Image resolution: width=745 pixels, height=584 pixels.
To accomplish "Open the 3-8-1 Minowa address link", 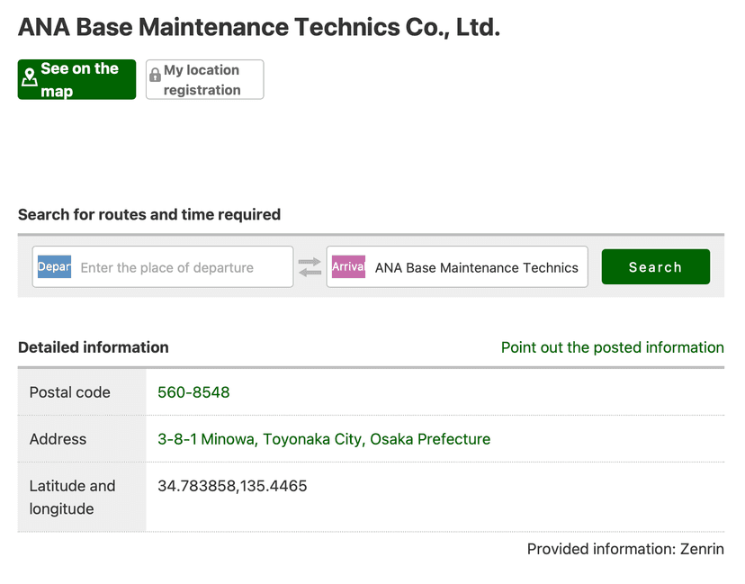I will (x=324, y=439).
